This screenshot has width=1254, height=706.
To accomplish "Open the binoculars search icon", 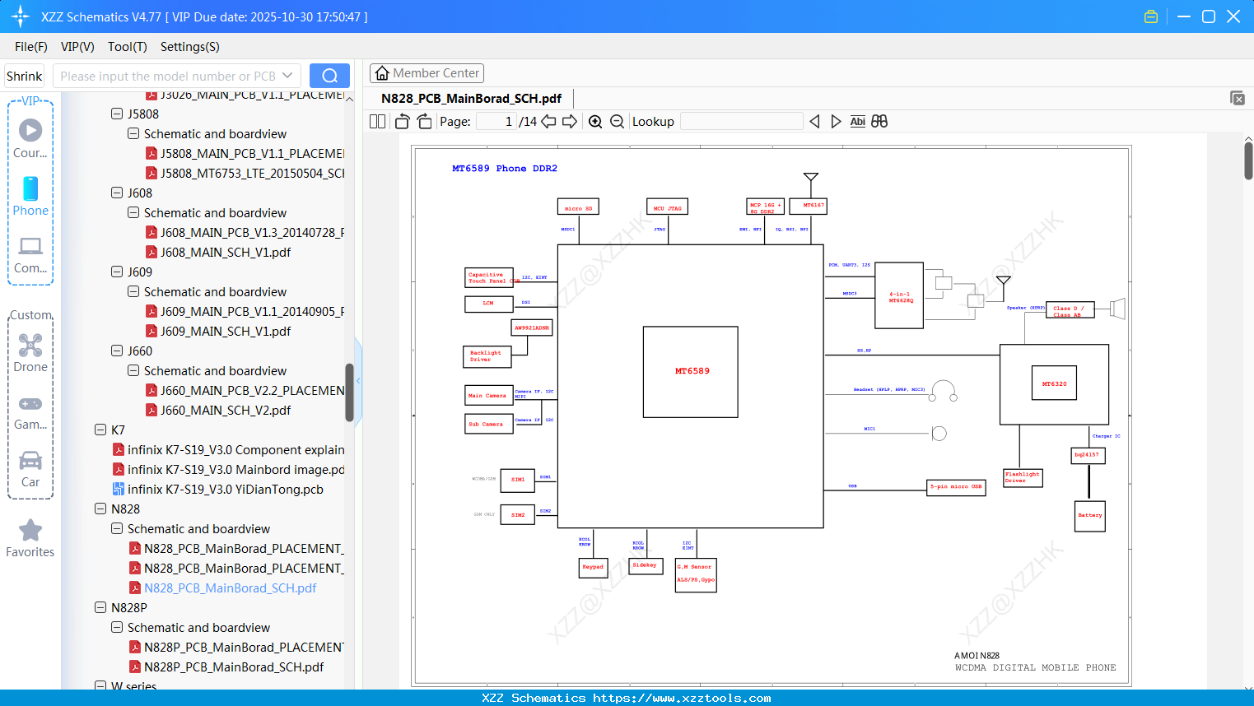I will tap(879, 122).
